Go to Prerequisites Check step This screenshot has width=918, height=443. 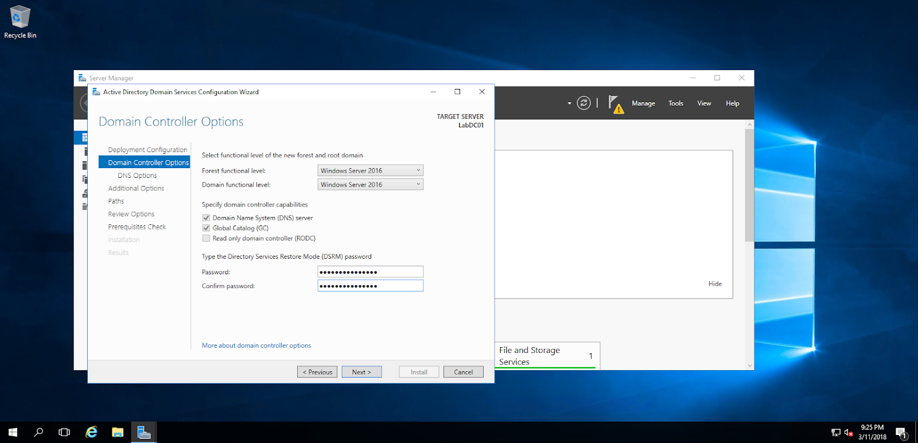[x=137, y=227]
